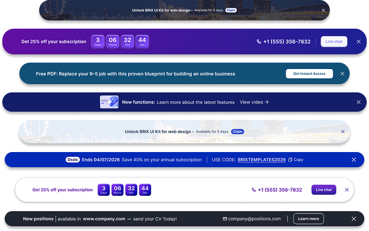Click the Free PDF blueprint headline text
The height and width of the screenshot is (231, 369).
pos(135,74)
